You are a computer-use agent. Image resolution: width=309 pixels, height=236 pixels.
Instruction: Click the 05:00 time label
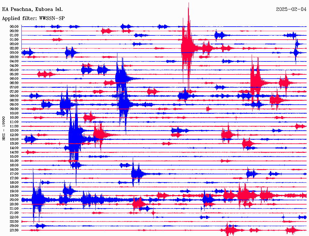(14, 70)
